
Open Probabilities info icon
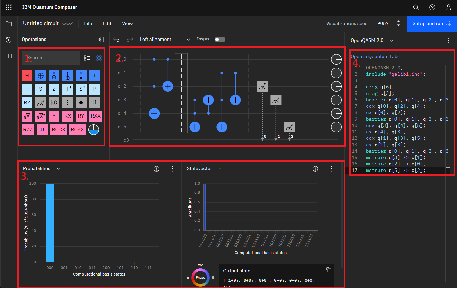[157, 169]
